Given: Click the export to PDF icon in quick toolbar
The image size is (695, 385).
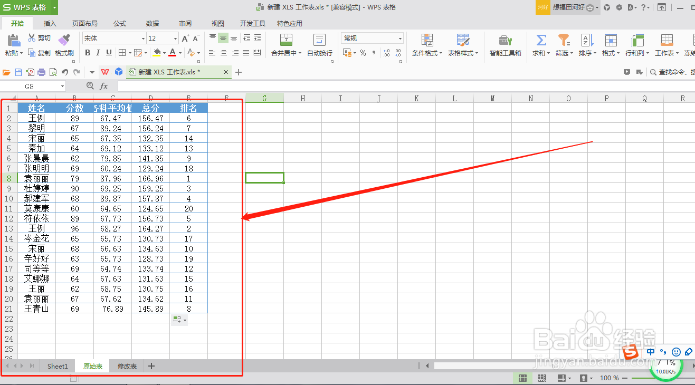Looking at the screenshot, I should 30,72.
